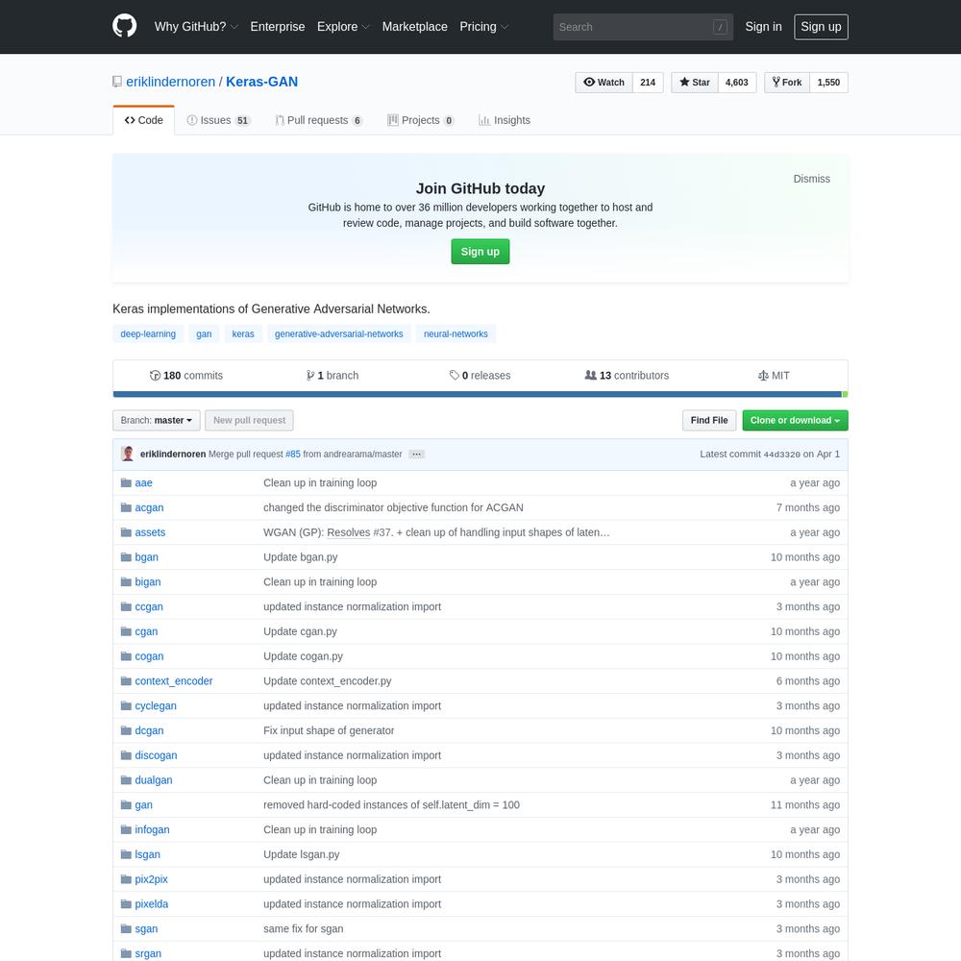Open the Pricing dropdown menu
This screenshot has height=961, width=961.
(484, 26)
